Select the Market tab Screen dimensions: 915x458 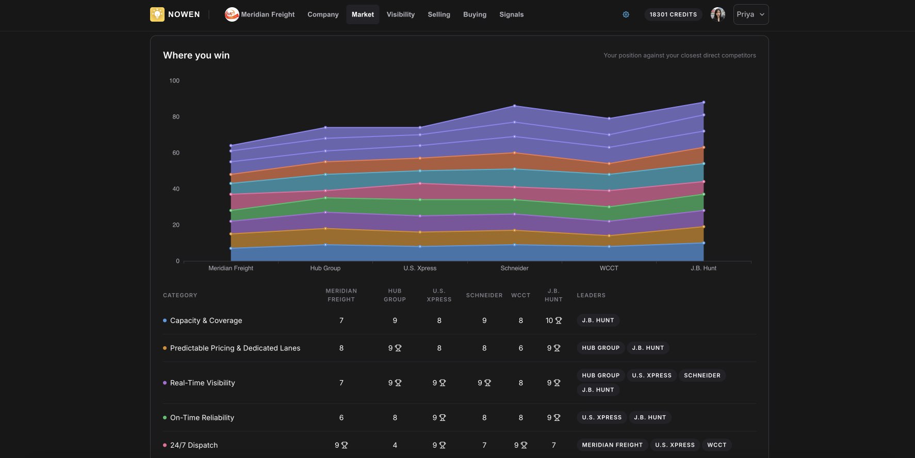point(363,14)
